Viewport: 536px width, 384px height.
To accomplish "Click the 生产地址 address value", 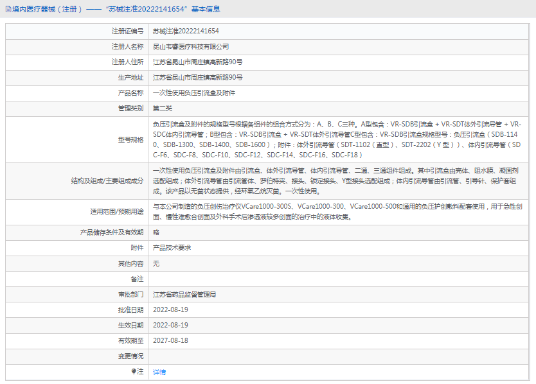I will click(x=197, y=78).
